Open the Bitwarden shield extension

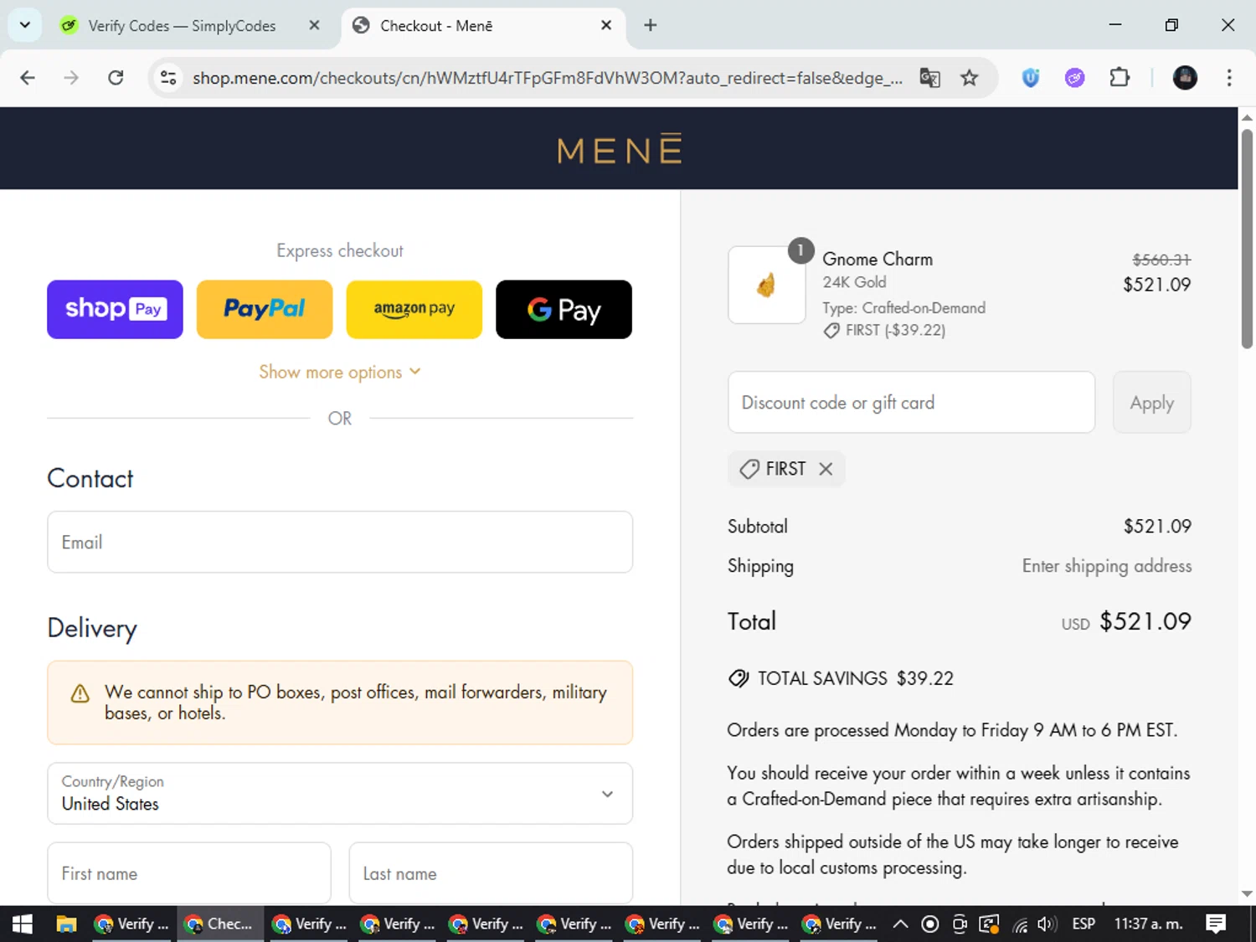[1031, 78]
